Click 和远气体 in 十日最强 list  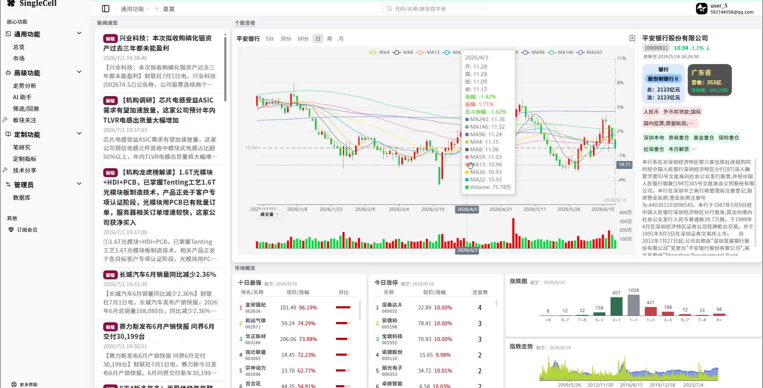[255, 320]
